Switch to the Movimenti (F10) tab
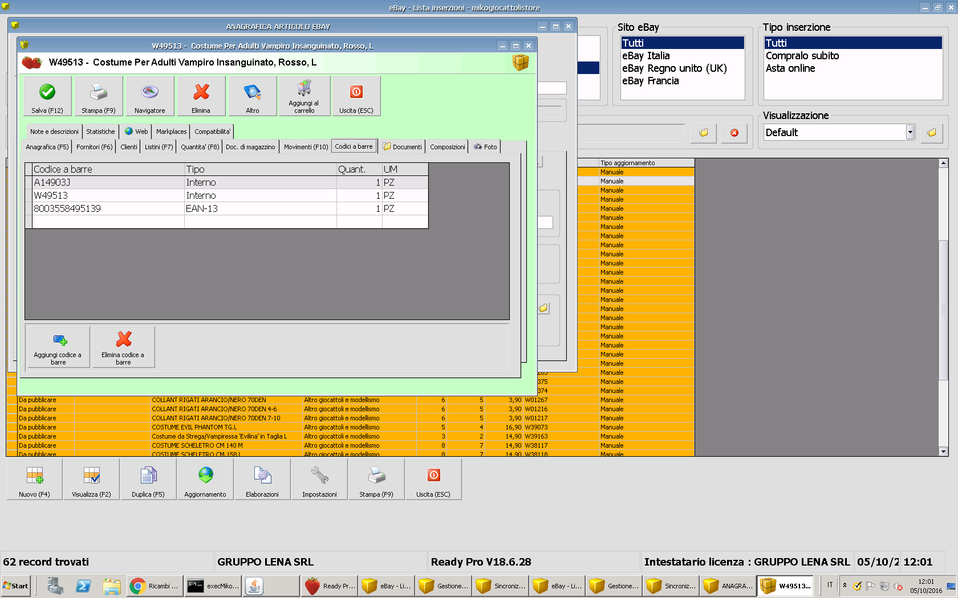 (306, 147)
